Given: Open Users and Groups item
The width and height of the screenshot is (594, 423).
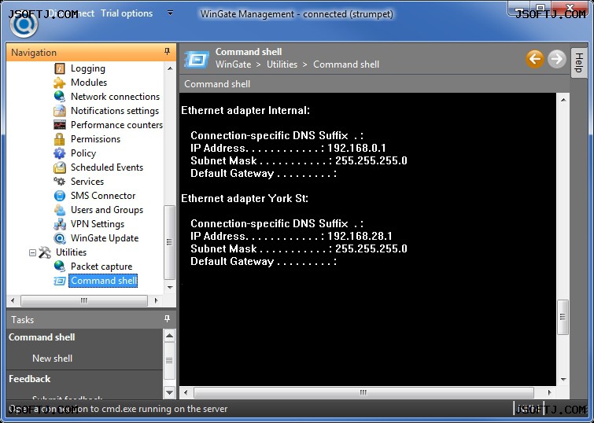Looking at the screenshot, I should click(107, 210).
